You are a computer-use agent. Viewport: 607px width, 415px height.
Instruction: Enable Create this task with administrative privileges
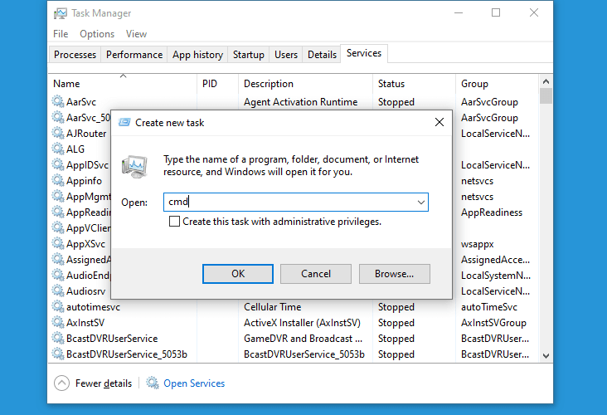[x=174, y=222]
